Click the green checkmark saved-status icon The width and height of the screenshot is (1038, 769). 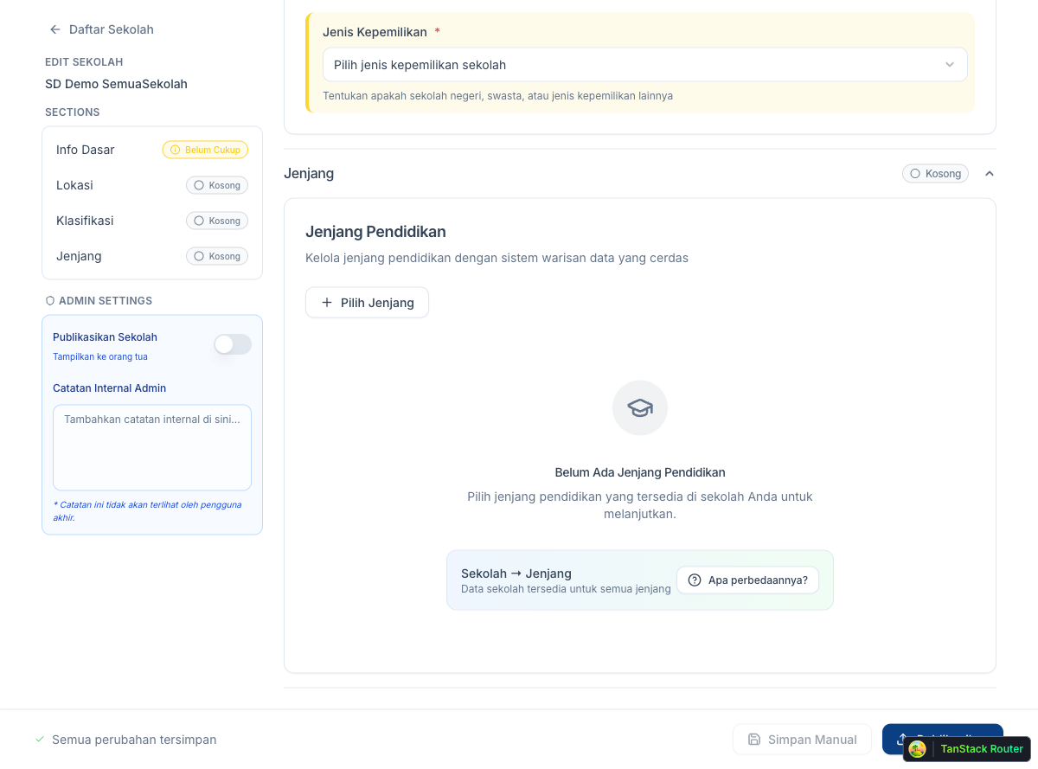40,740
